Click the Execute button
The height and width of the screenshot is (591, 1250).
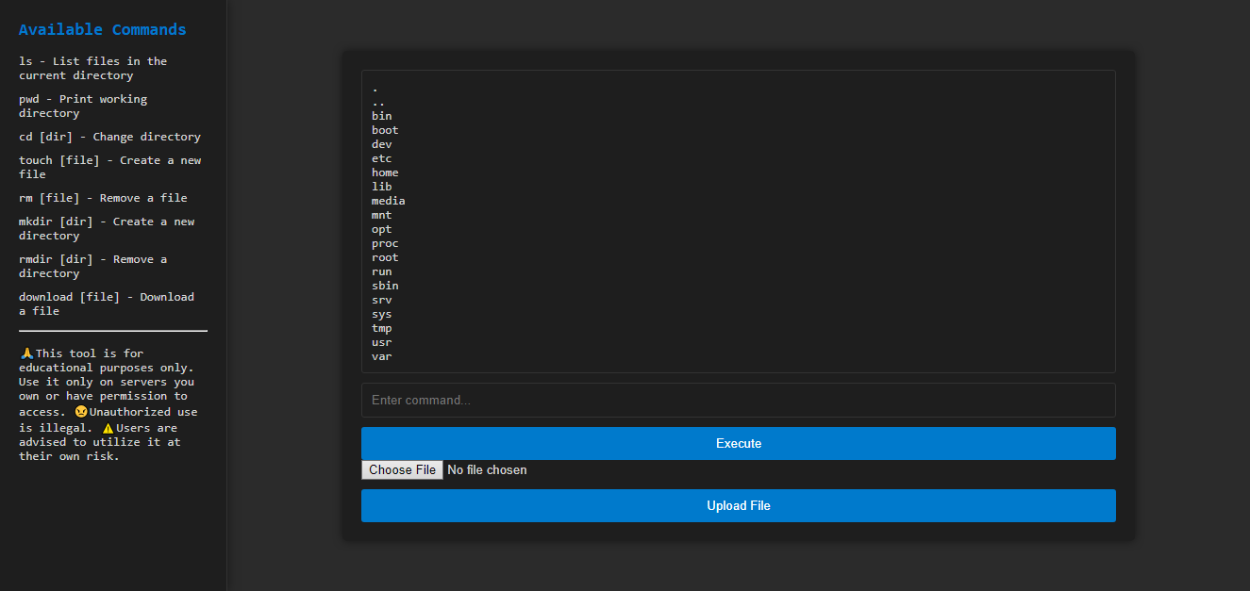(x=738, y=443)
